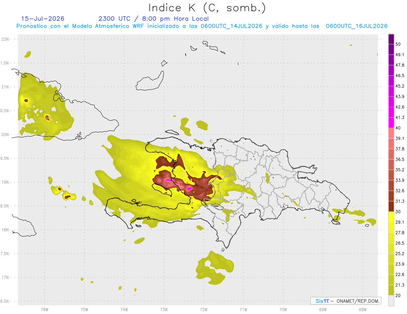Click the 75W longitude axis label
The height and width of the screenshot is (314, 407).
[84, 309]
